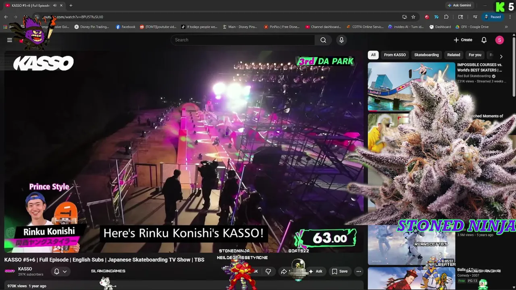Open the account avatar menu

click(499, 40)
